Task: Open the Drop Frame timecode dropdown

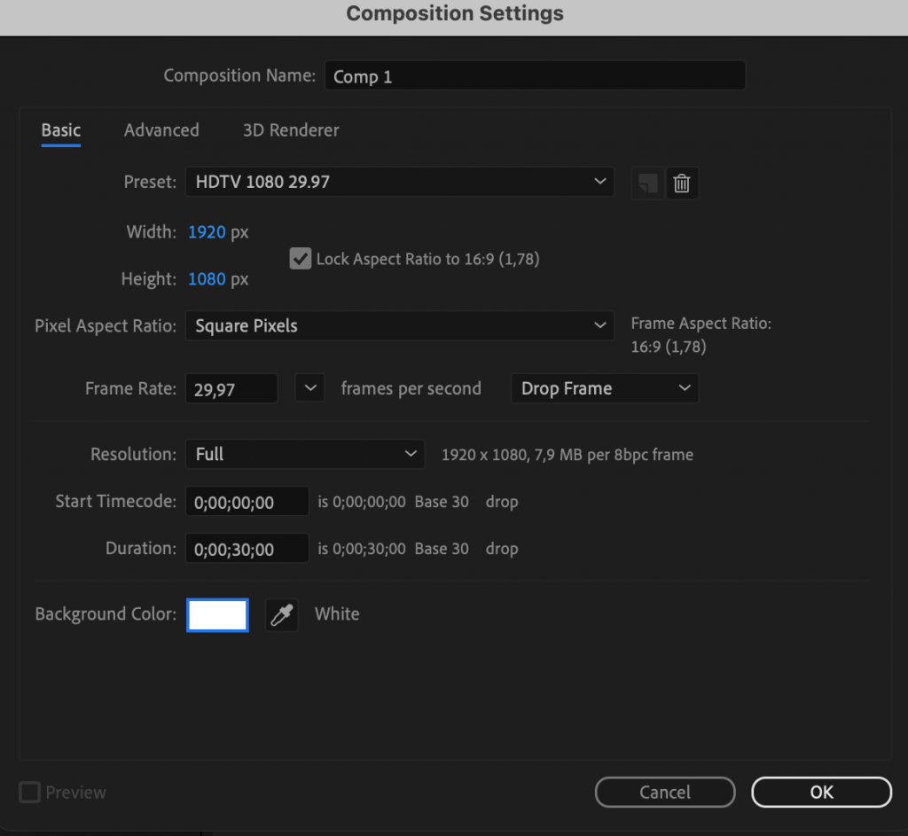Action: [604, 387]
